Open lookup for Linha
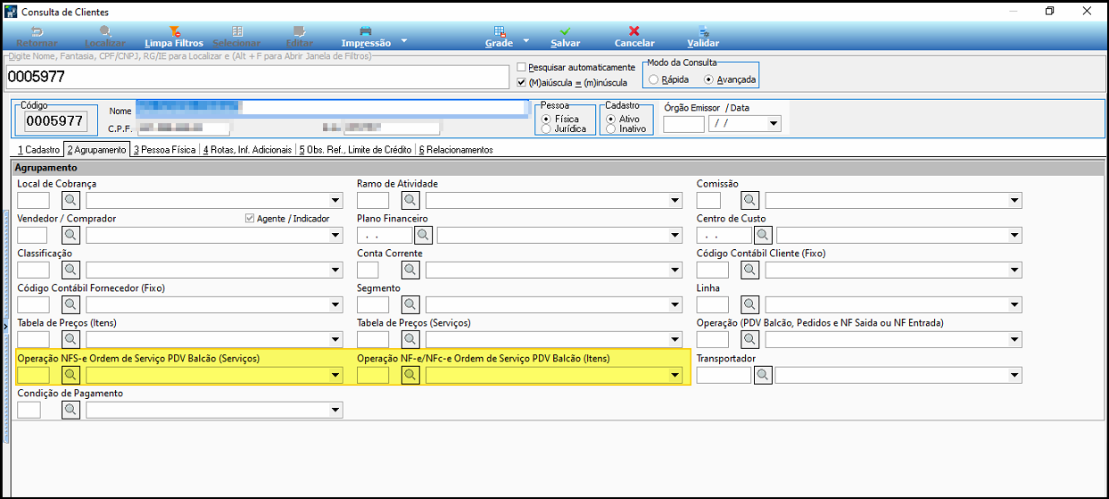Image resolution: width=1109 pixels, height=499 pixels. 750,304
